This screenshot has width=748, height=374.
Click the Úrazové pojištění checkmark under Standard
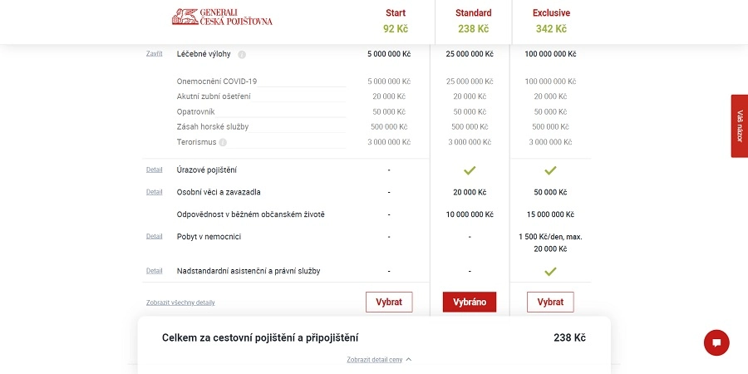click(470, 170)
